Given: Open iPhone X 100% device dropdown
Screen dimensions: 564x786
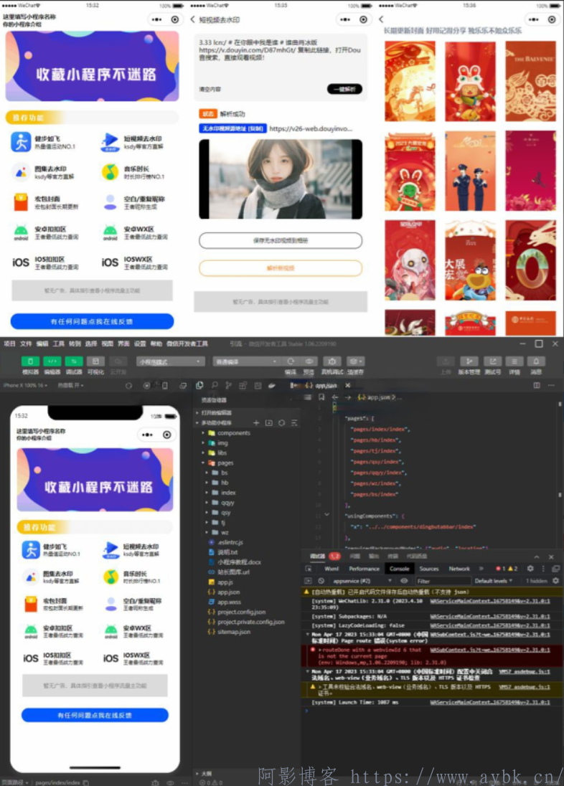Looking at the screenshot, I should tap(25, 386).
